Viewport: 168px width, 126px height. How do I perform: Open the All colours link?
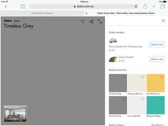[x=158, y=125]
